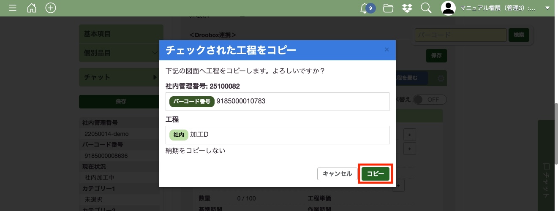
Task: Go to the home screen icon
Action: 32,8
